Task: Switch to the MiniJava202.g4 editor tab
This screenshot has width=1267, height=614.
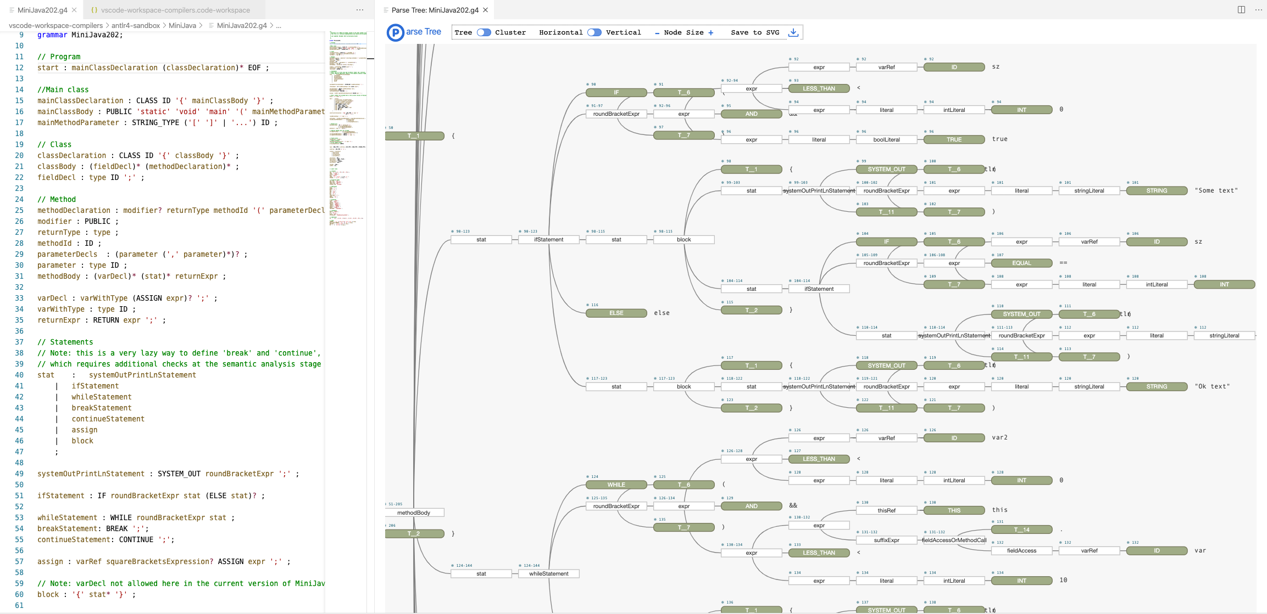Action: coord(42,10)
